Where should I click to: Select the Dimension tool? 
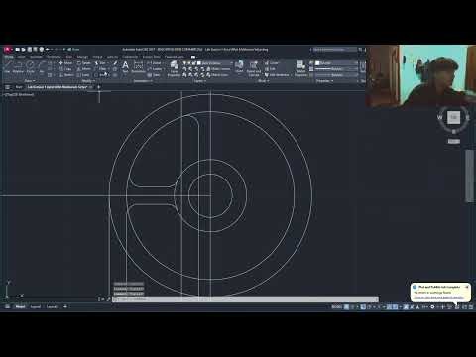[138, 66]
